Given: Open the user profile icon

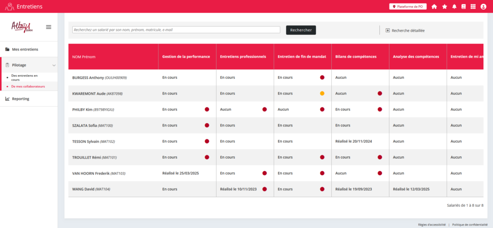Looking at the screenshot, I should coord(483,7).
